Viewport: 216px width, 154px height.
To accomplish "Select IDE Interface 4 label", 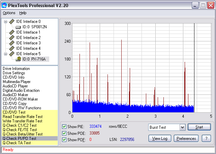I will pos(28,48).
